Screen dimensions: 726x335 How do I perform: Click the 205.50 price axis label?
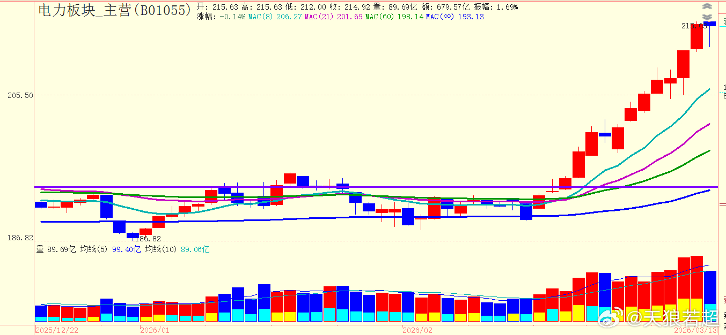click(20, 95)
